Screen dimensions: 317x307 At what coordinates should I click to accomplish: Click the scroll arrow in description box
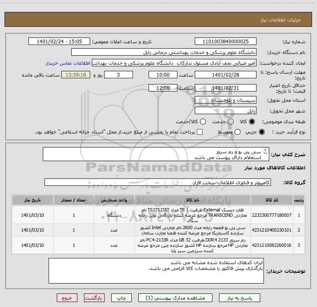tap(266, 151)
